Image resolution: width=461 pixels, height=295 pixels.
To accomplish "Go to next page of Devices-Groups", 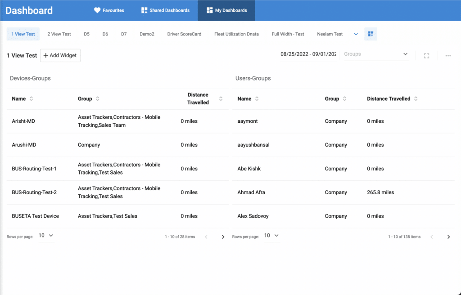I will 223,237.
